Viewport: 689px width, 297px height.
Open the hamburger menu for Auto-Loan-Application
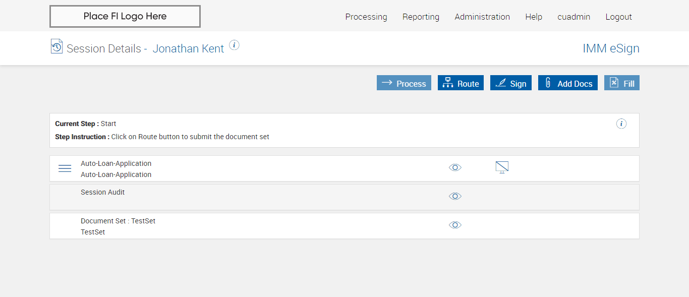coord(65,168)
